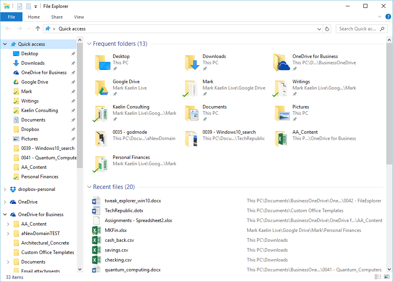
Task: Collapse the OneDrive for Business tree node
Action: pos(5,215)
